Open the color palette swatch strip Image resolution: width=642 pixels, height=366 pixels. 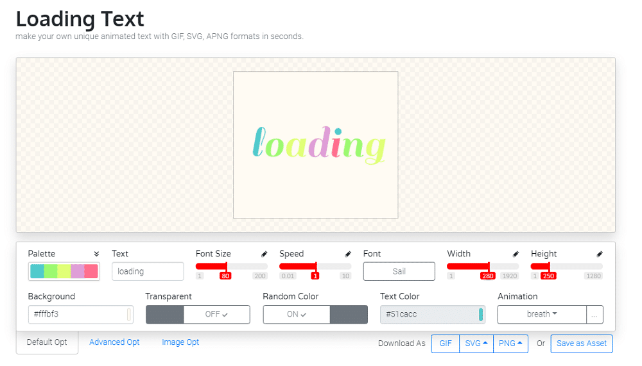click(64, 271)
